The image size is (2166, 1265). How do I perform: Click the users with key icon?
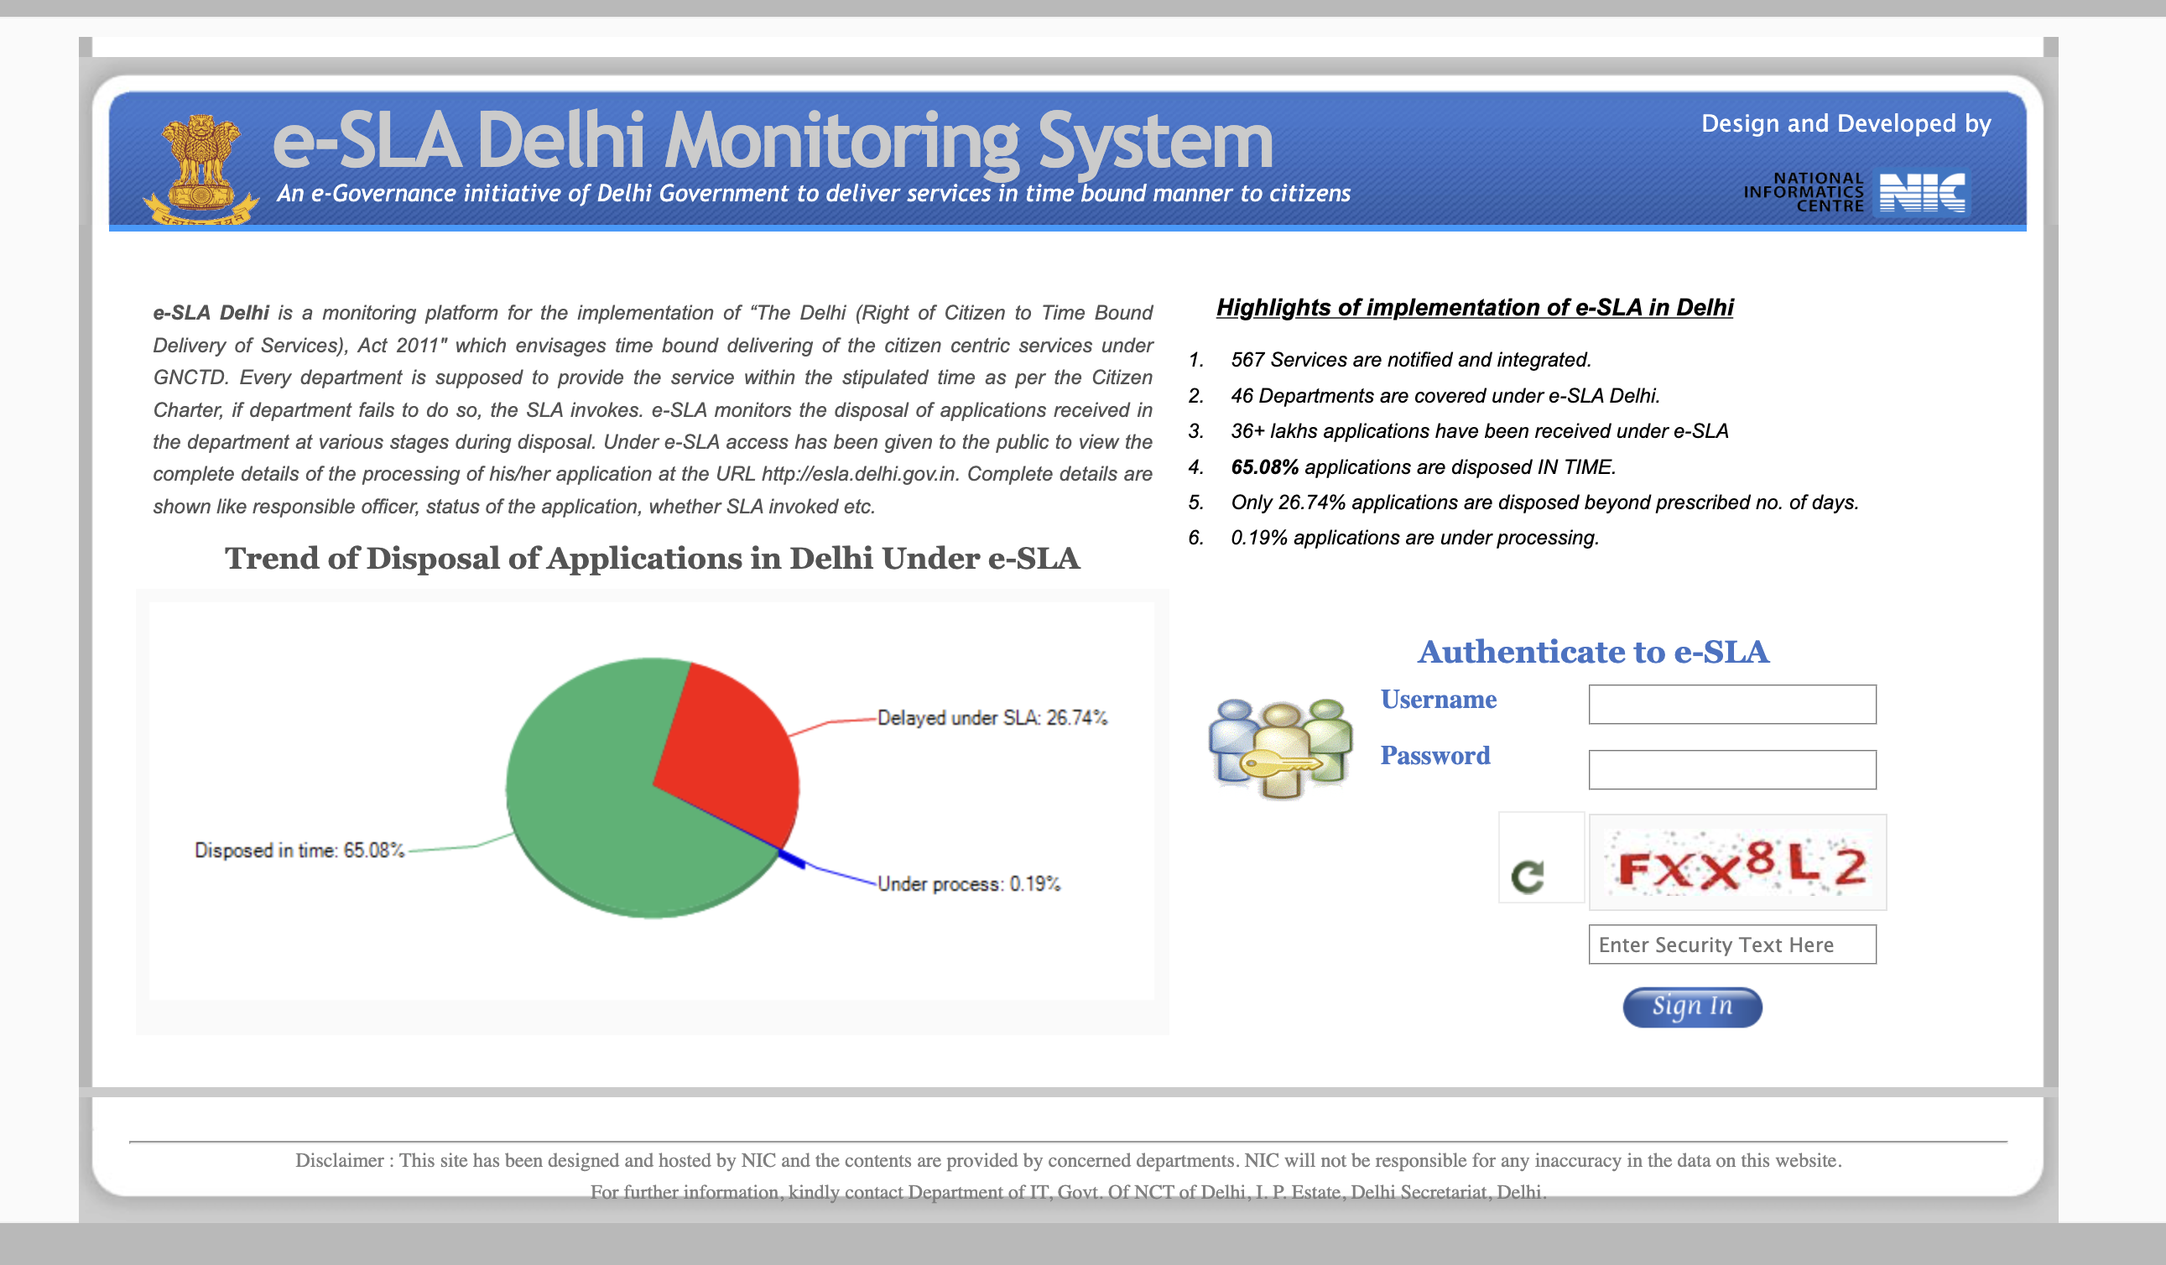click(1280, 747)
